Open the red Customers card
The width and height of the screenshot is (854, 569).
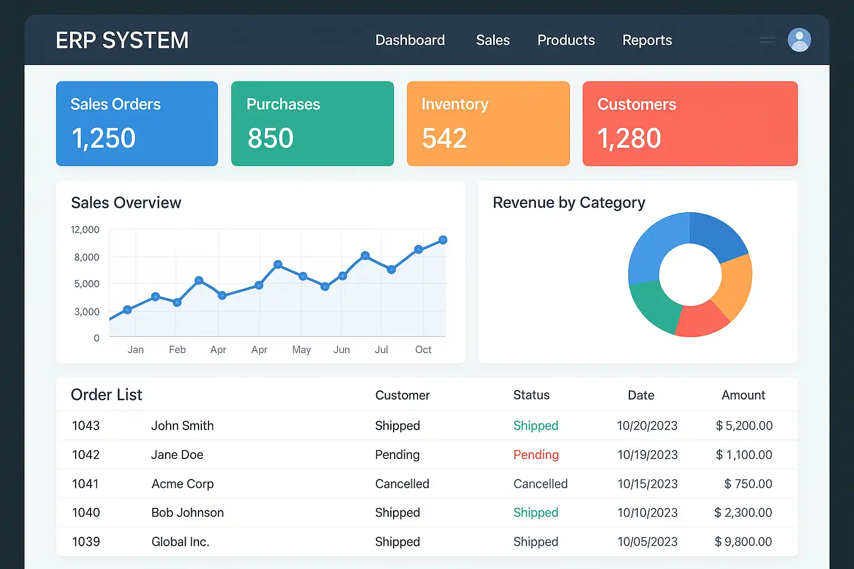690,123
